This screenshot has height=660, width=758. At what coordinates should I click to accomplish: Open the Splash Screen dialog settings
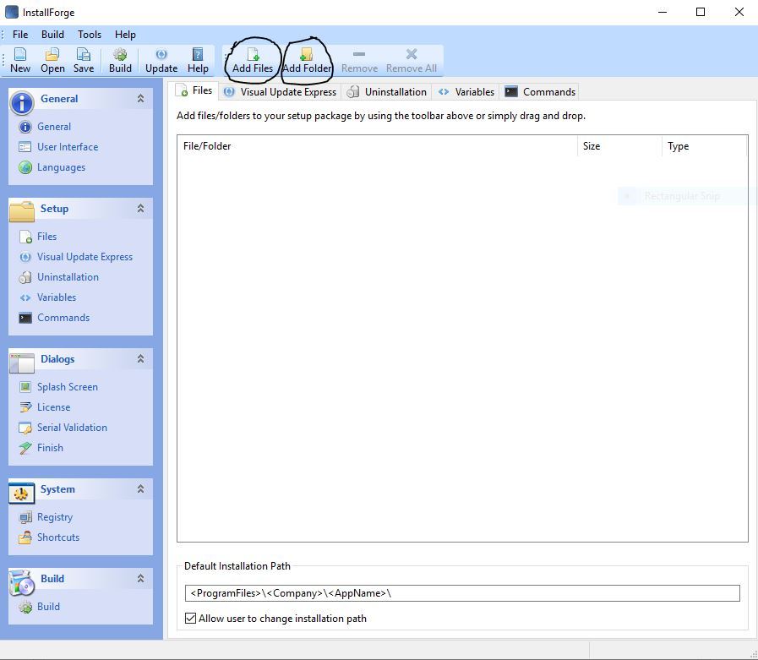coord(68,387)
